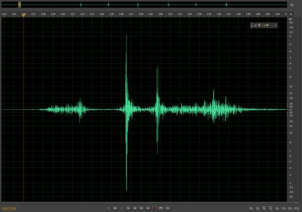Pause playback with the Pause button
This screenshot has width=302, height=212.
click(x=122, y=208)
